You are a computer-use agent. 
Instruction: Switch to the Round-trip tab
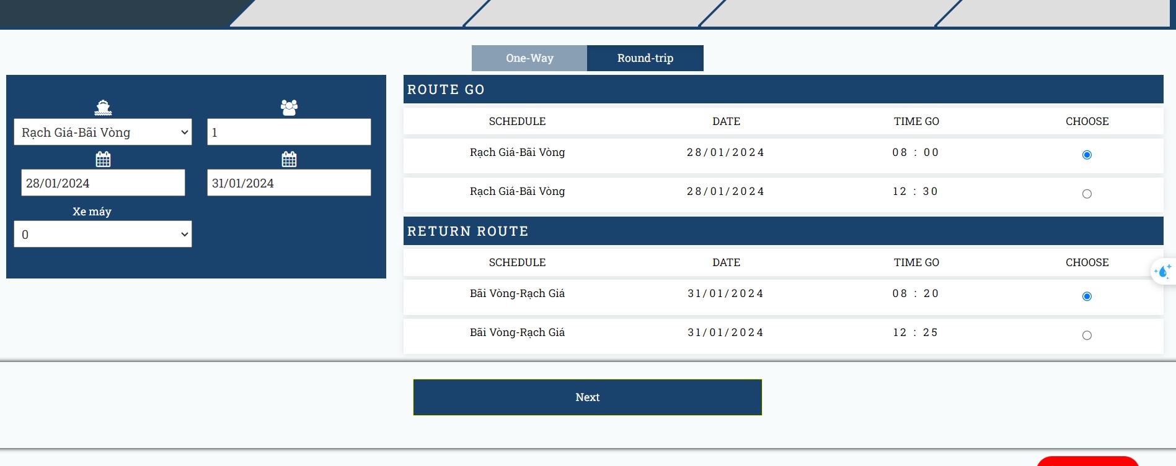pyautogui.click(x=645, y=58)
